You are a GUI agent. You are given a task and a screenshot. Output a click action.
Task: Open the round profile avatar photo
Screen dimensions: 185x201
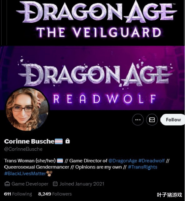coord(27,109)
